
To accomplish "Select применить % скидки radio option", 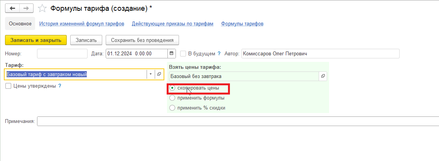I will coord(172,108).
